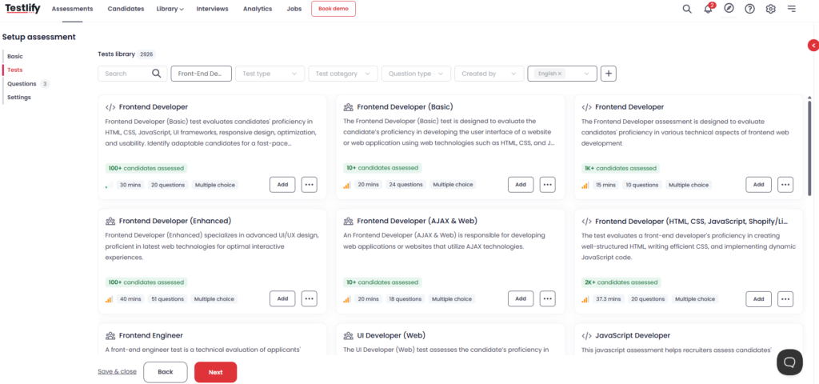The width and height of the screenshot is (819, 384).
Task: Open the hamburger menu icon in top bar
Action: (791, 9)
